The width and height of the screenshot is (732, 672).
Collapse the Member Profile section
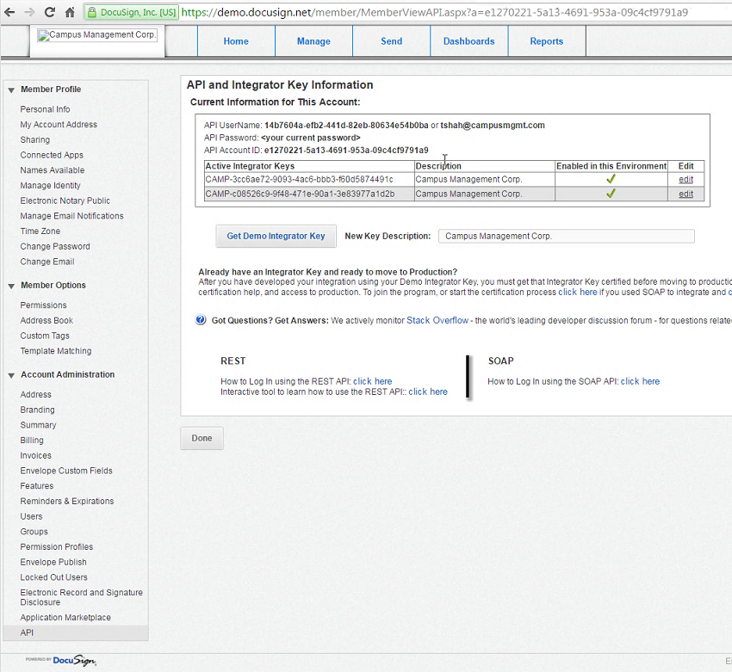point(11,90)
